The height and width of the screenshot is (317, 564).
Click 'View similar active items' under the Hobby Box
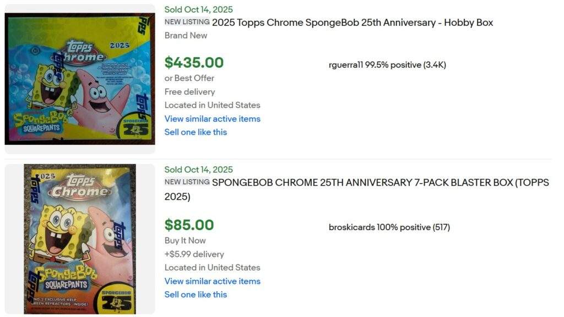(213, 119)
